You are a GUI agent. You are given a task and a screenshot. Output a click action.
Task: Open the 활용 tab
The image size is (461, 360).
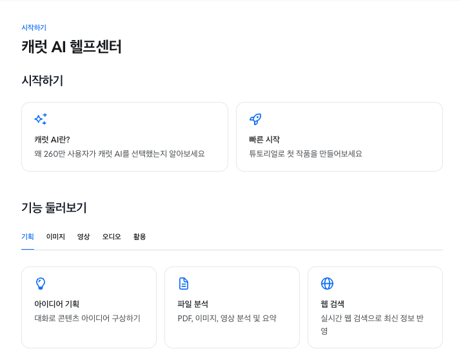pyautogui.click(x=139, y=237)
